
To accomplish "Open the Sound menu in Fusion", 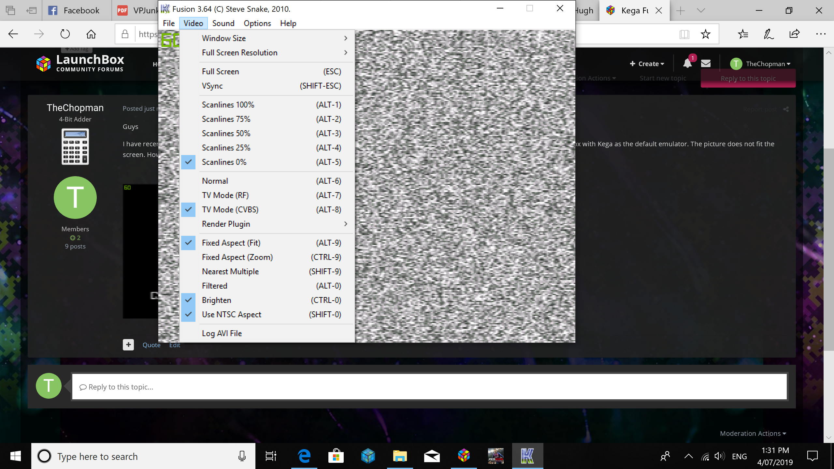I will (223, 23).
